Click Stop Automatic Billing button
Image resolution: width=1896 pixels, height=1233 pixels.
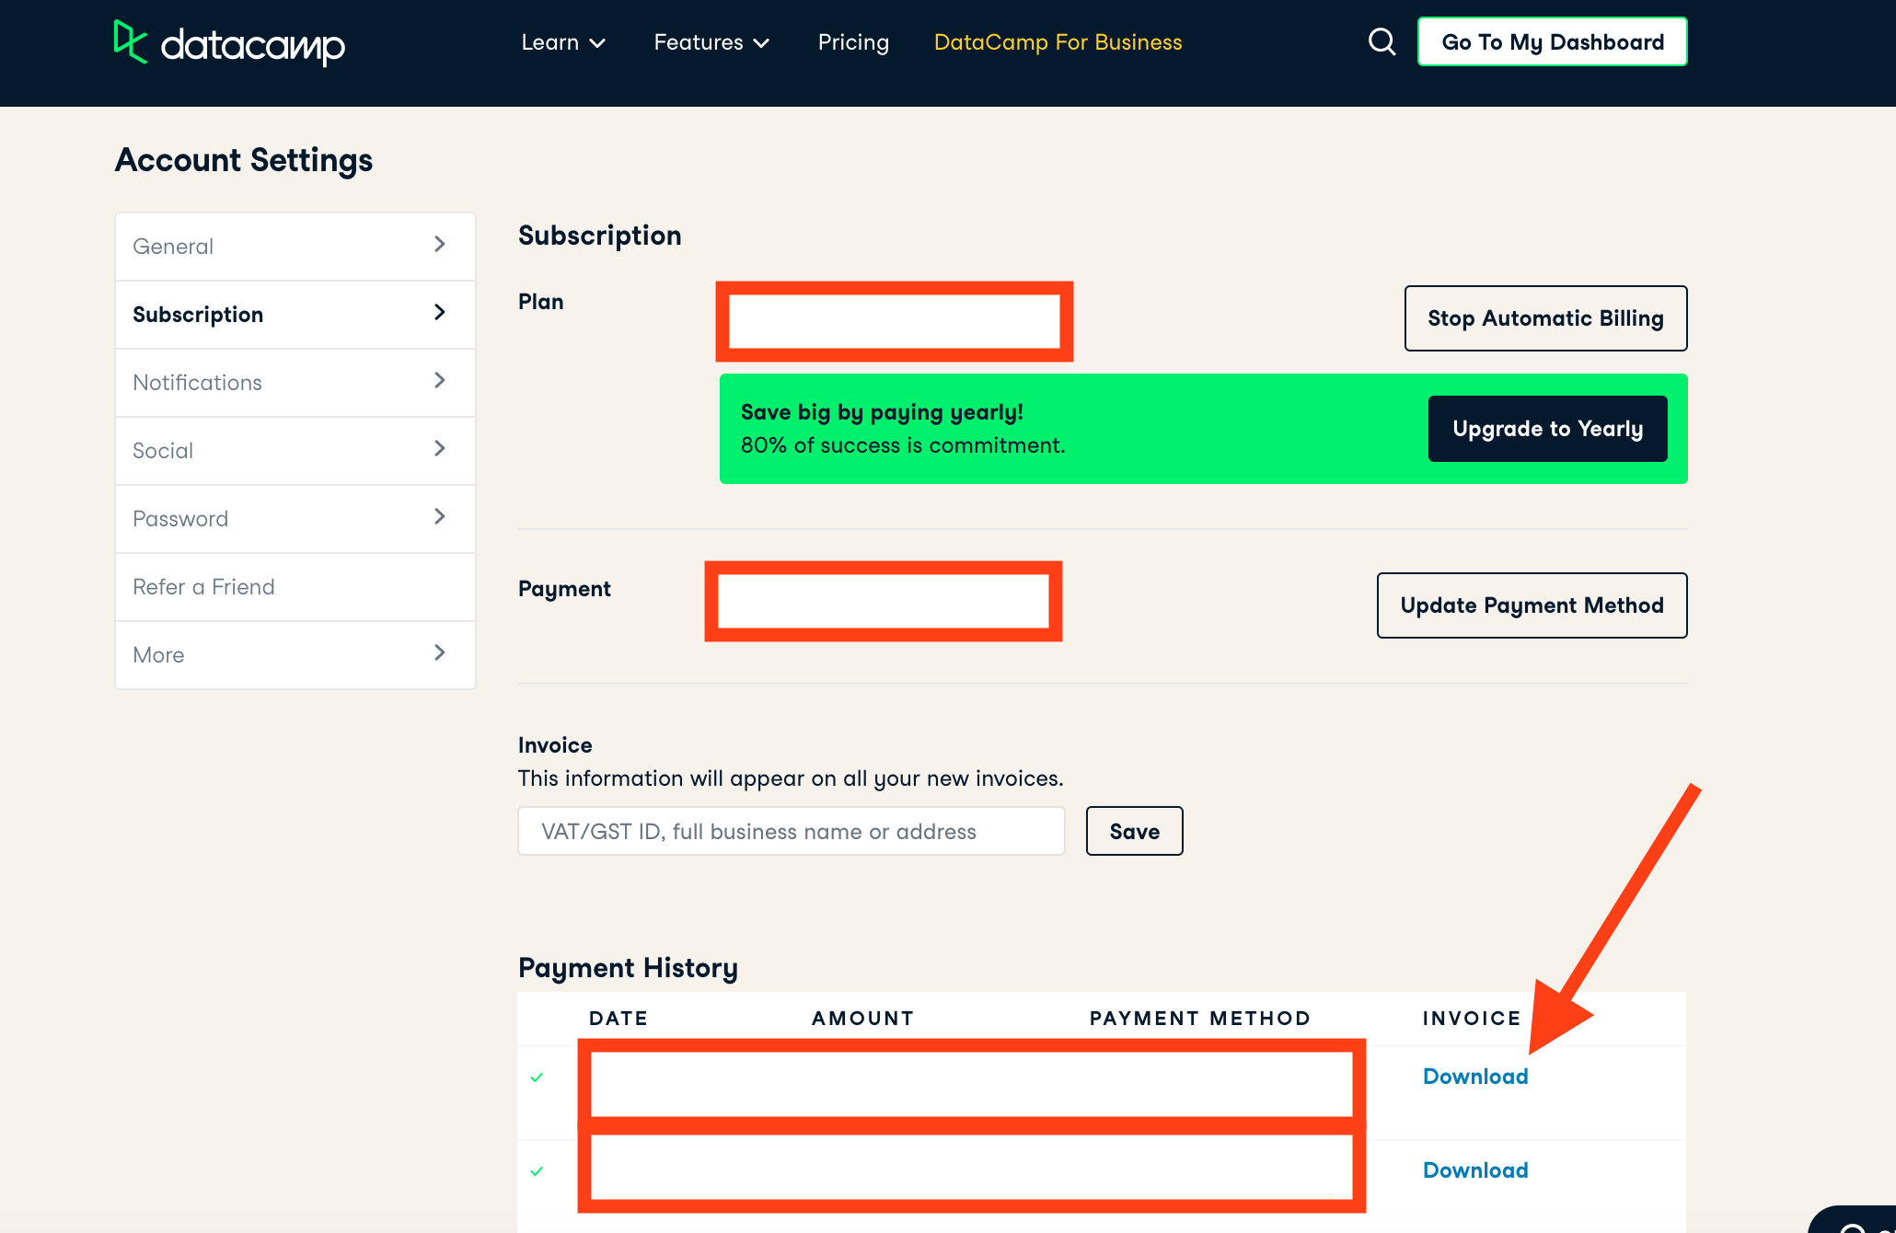point(1545,318)
